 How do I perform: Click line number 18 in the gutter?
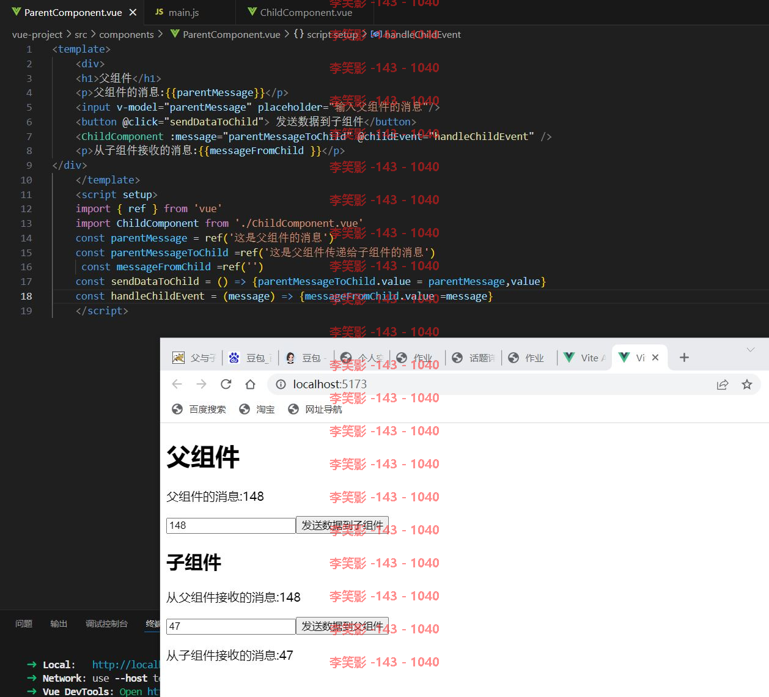(x=26, y=296)
